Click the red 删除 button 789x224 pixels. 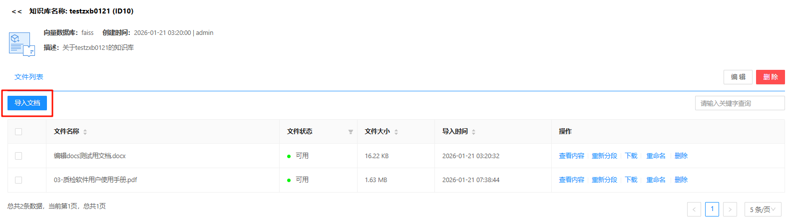pyautogui.click(x=770, y=77)
